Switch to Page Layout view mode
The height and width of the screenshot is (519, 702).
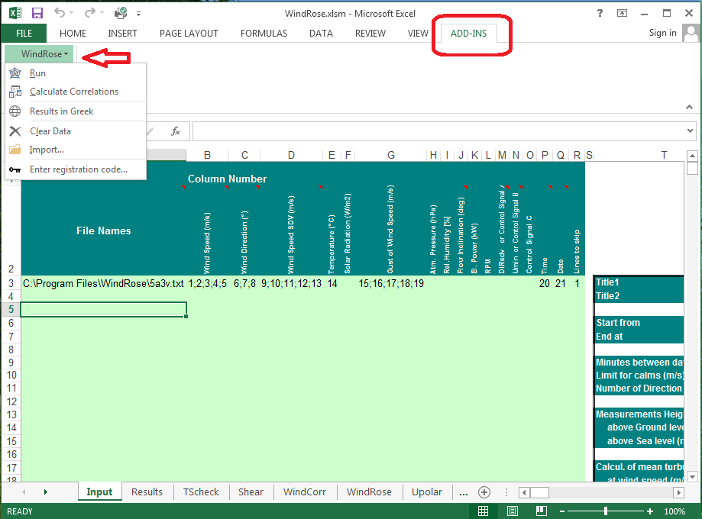click(512, 511)
